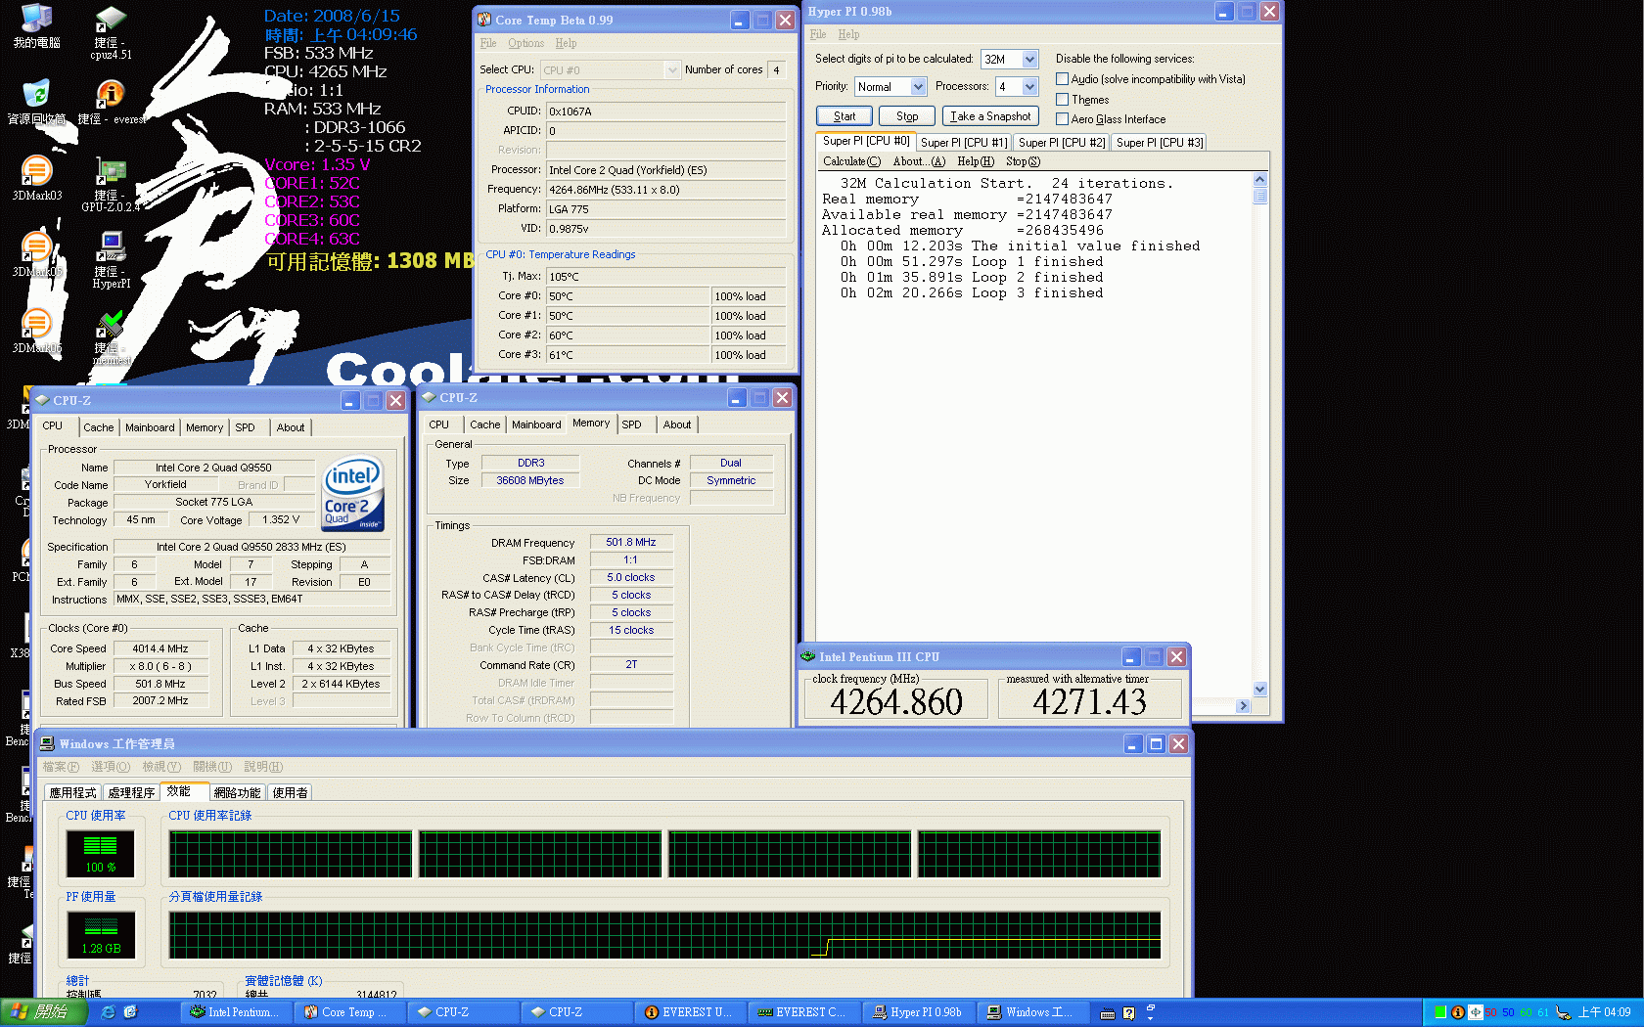The height and width of the screenshot is (1027, 1644).
Task: Click the CPU usage meter in Task Manager
Action: (x=101, y=853)
